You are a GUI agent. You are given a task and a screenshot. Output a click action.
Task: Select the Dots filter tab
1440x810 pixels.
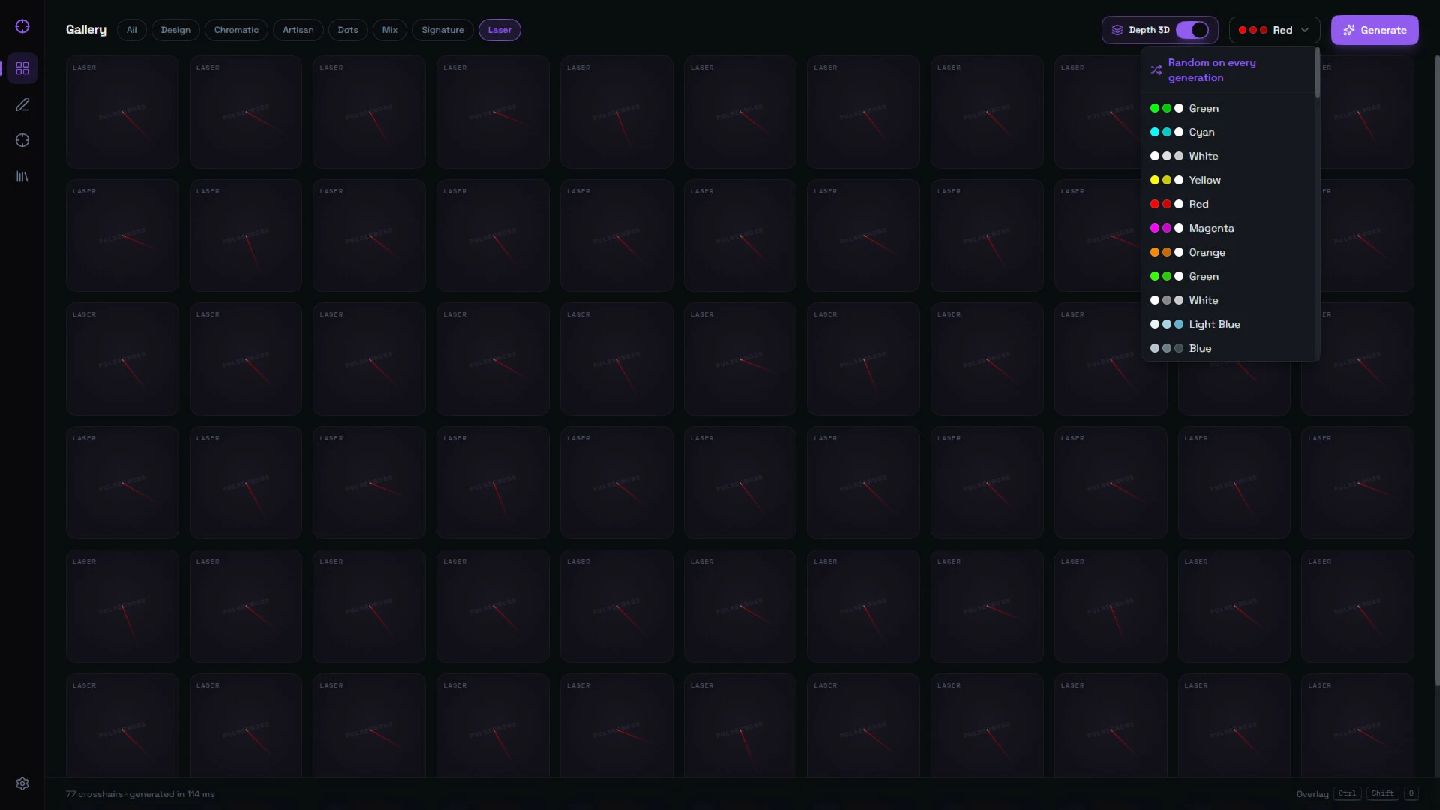click(348, 30)
